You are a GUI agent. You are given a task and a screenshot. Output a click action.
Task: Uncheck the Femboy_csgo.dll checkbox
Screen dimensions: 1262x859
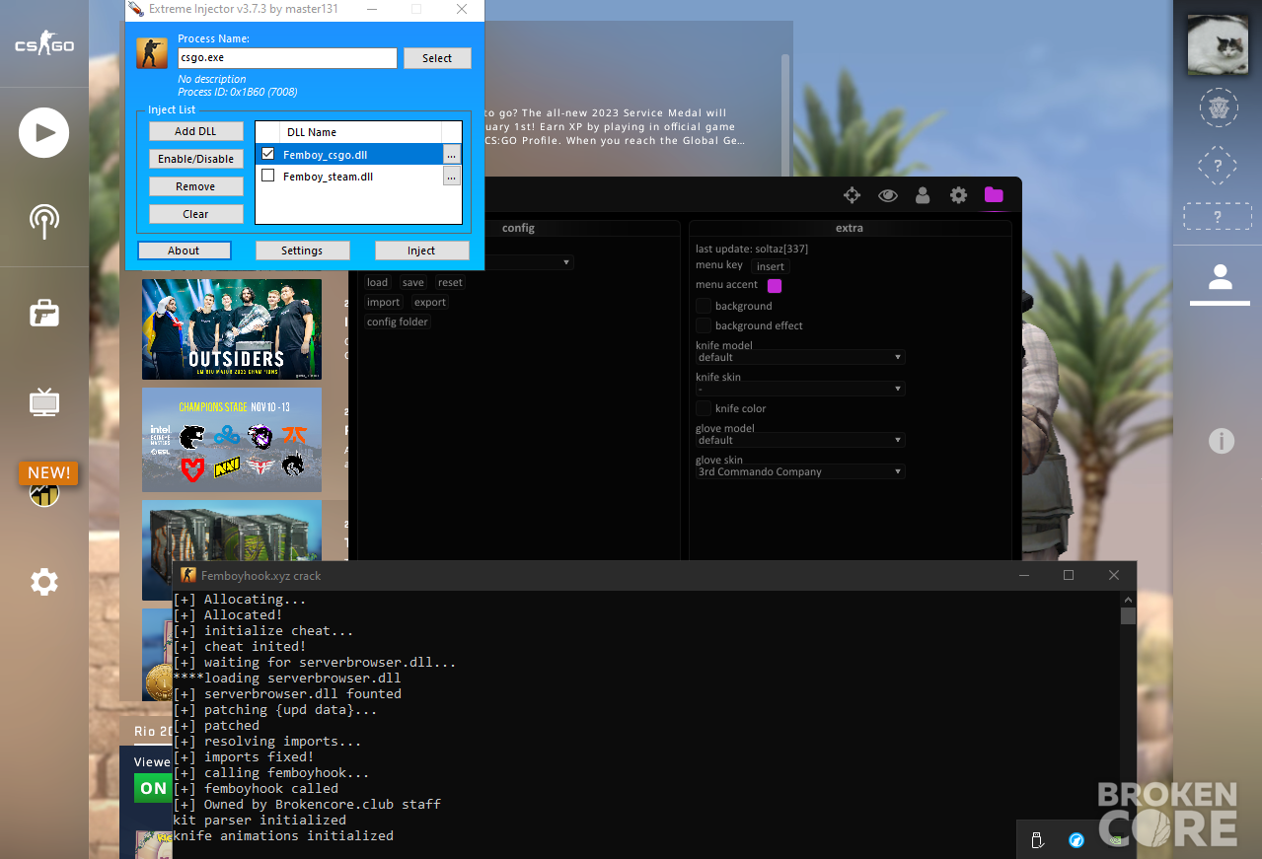267,154
